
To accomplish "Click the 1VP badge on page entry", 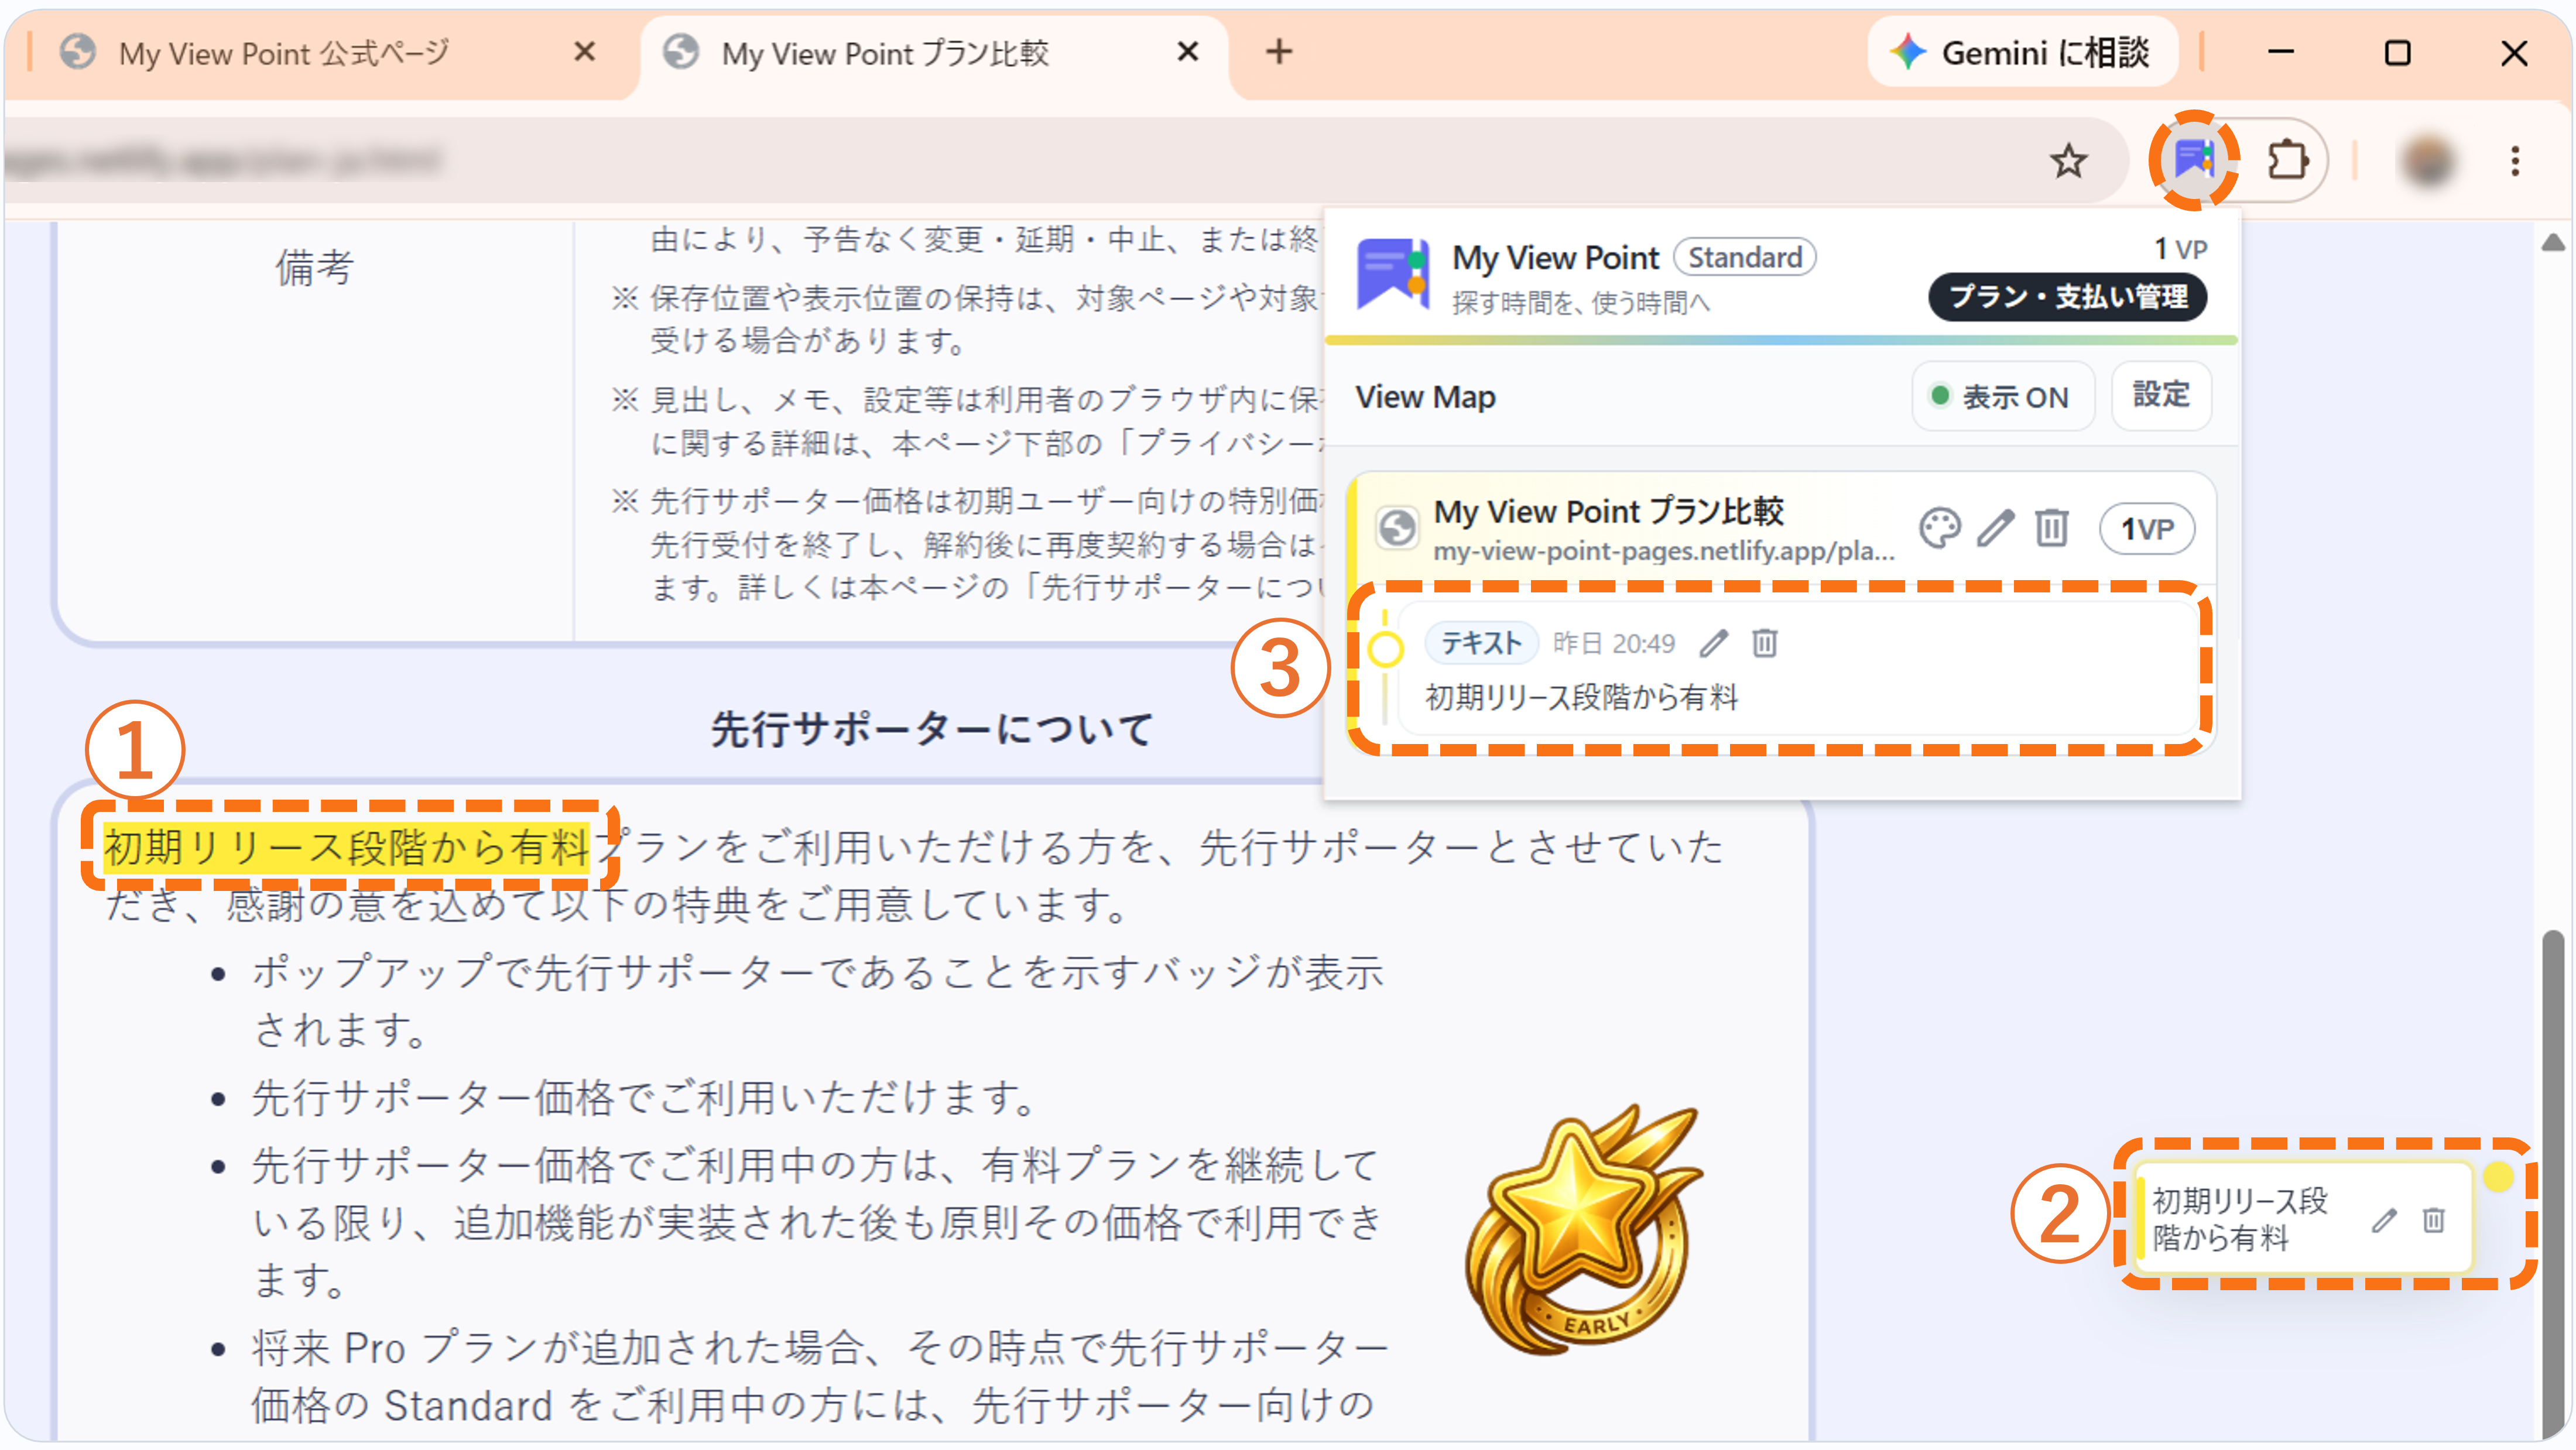I will tap(2147, 529).
